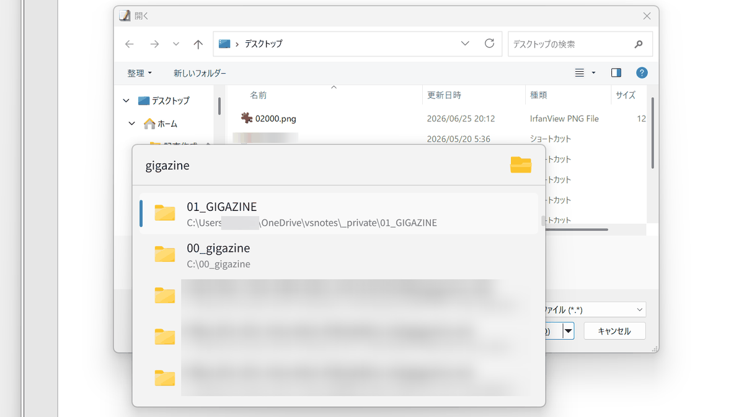Select the 01_GIGAZINE result
Screen dimensions: 744x417
(x=339, y=214)
